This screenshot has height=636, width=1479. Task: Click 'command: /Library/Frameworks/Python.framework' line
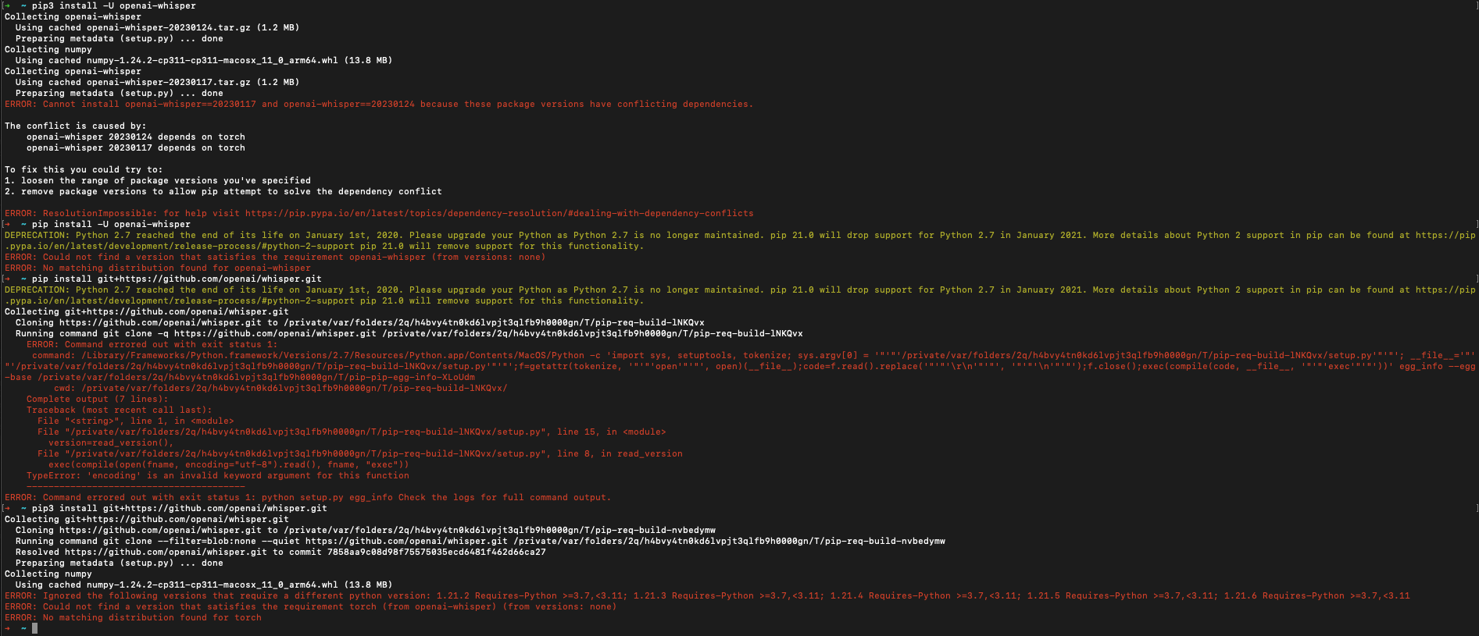click(740, 366)
